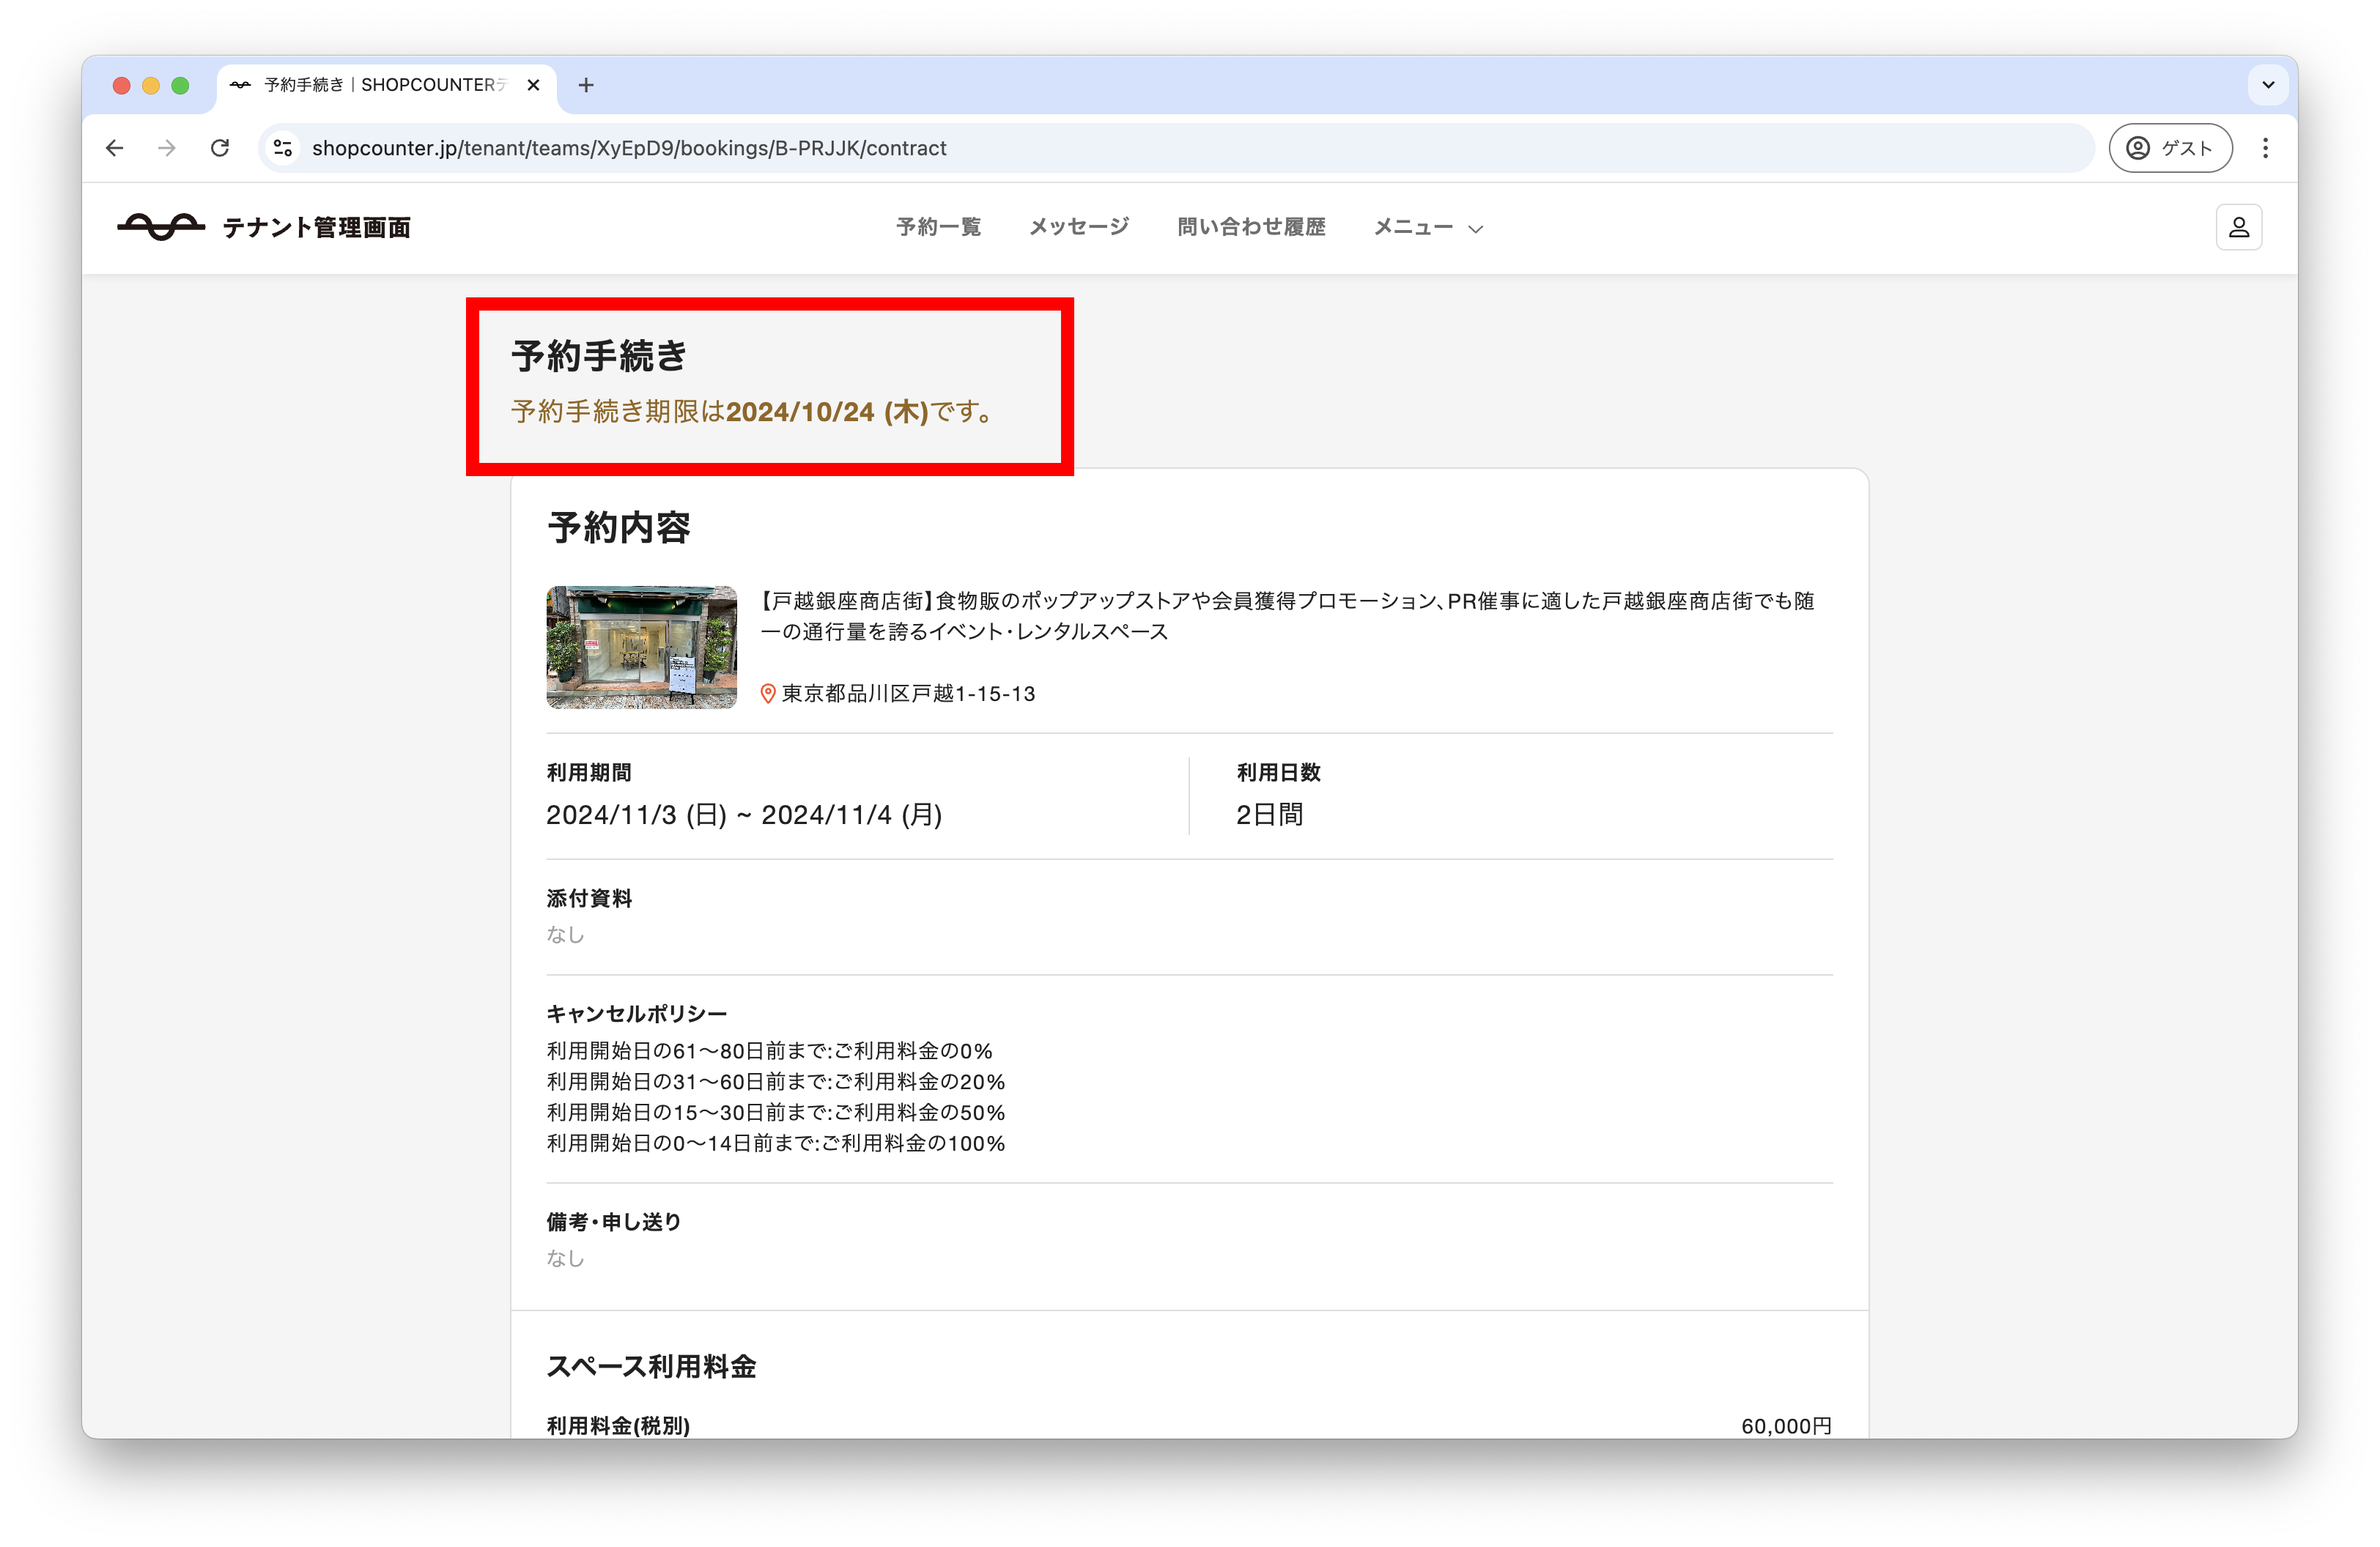Click the キャンセルポリシー heading
Viewport: 2380px width, 1547px height.
637,1013
